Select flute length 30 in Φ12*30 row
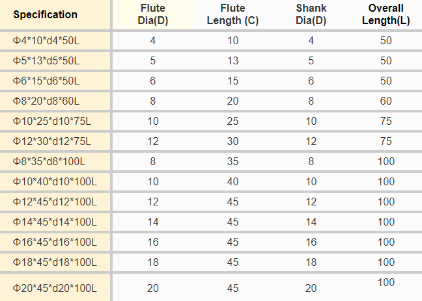Screen dimensions: 422x301 [232, 142]
